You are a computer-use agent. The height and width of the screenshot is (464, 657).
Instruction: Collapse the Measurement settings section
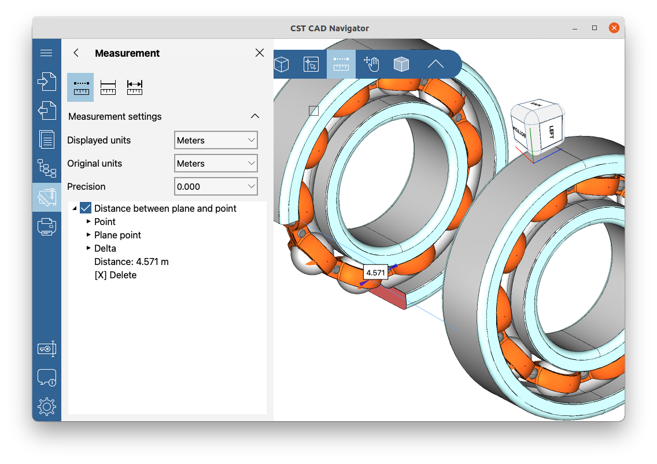click(254, 116)
